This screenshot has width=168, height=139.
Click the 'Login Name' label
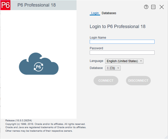pyautogui.click(x=98, y=38)
